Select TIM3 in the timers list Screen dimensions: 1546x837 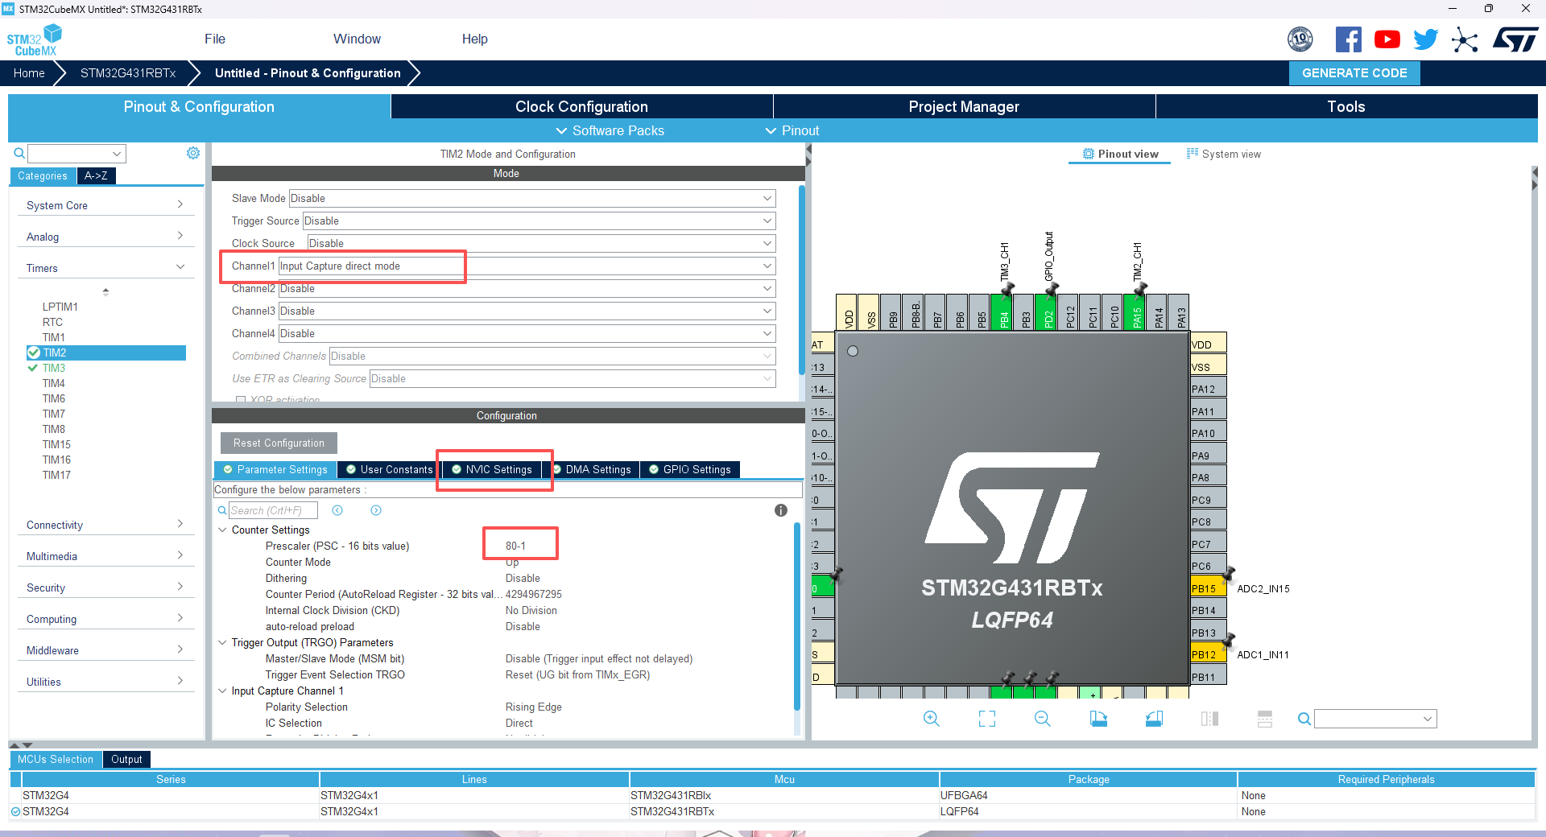coord(54,368)
